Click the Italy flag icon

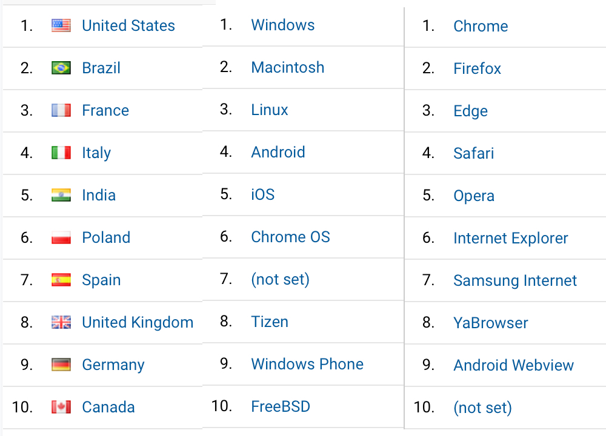(x=61, y=153)
